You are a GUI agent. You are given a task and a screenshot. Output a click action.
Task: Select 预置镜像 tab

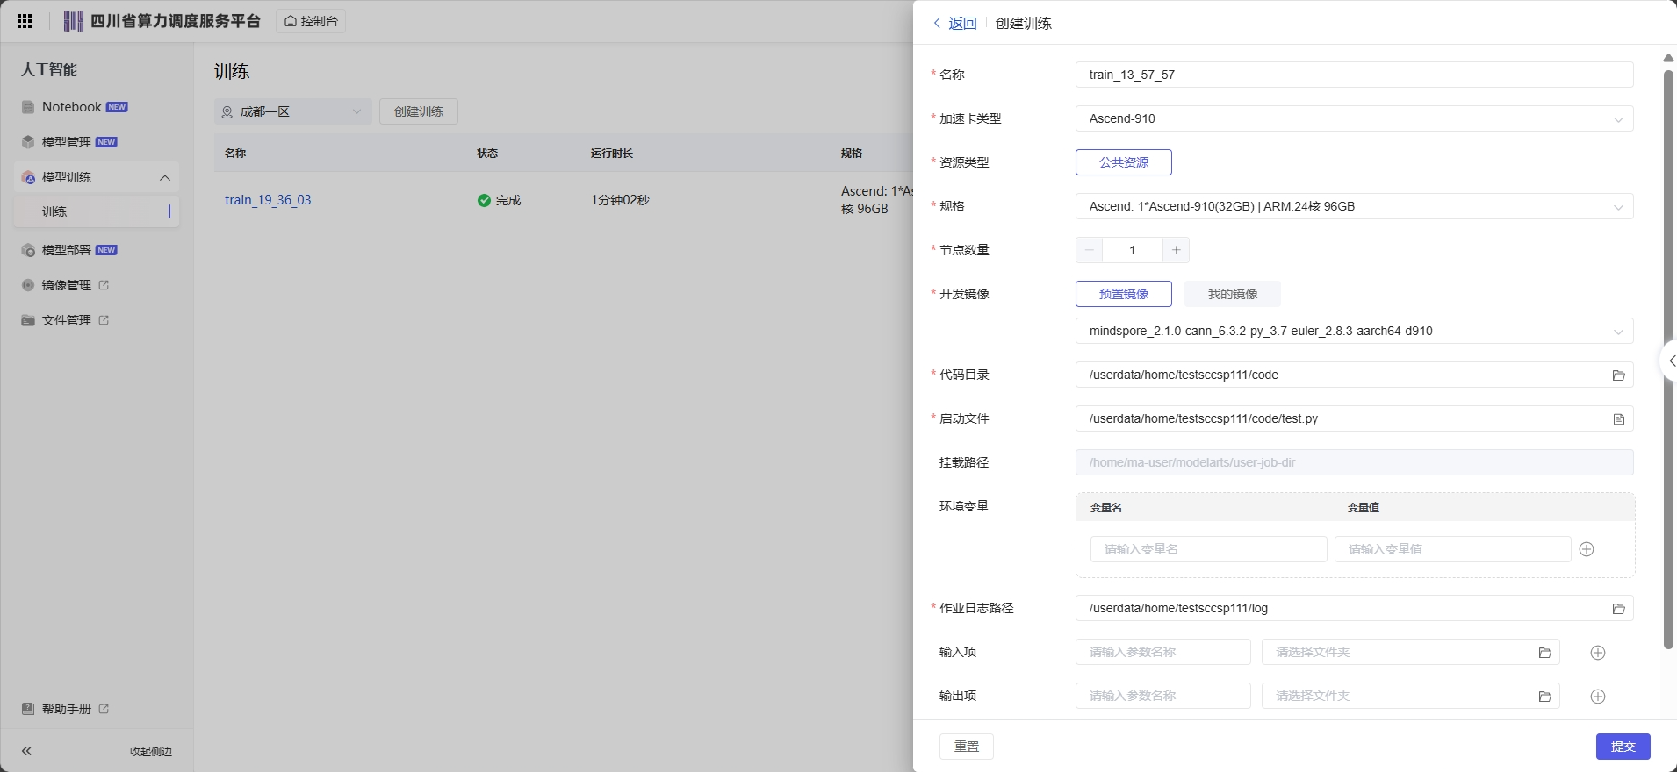1123,294
